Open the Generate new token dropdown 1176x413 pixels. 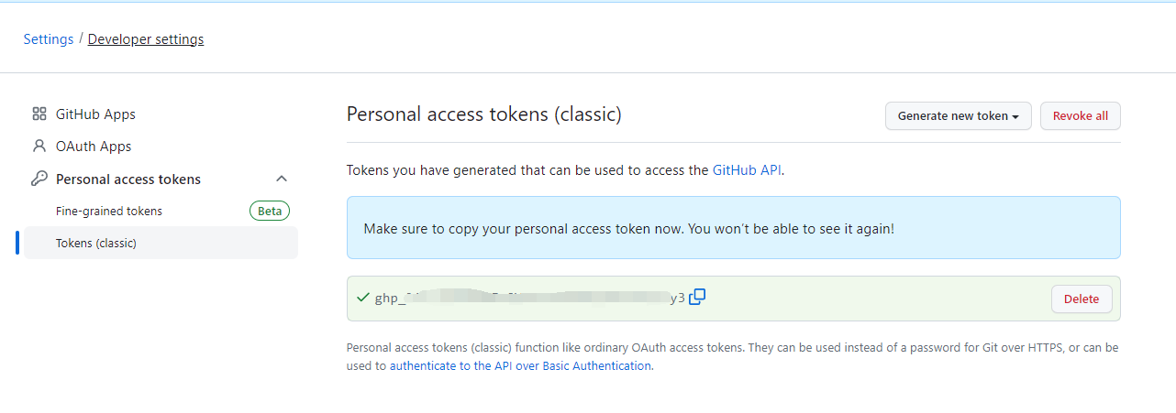click(x=958, y=116)
